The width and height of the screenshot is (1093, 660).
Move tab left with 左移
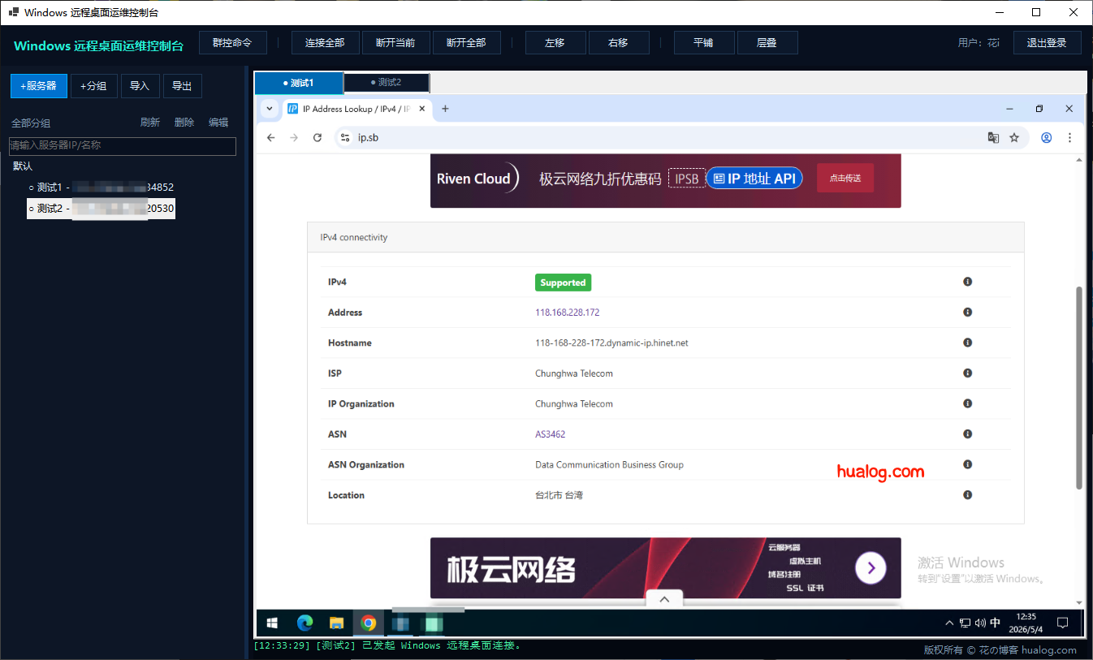(555, 43)
